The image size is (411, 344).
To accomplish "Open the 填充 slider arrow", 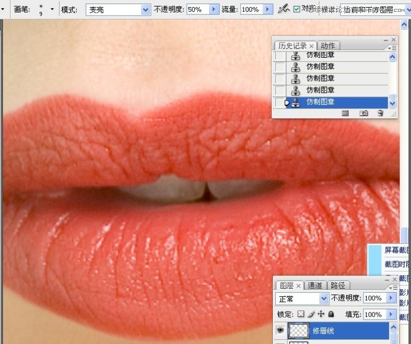I will [391, 314].
